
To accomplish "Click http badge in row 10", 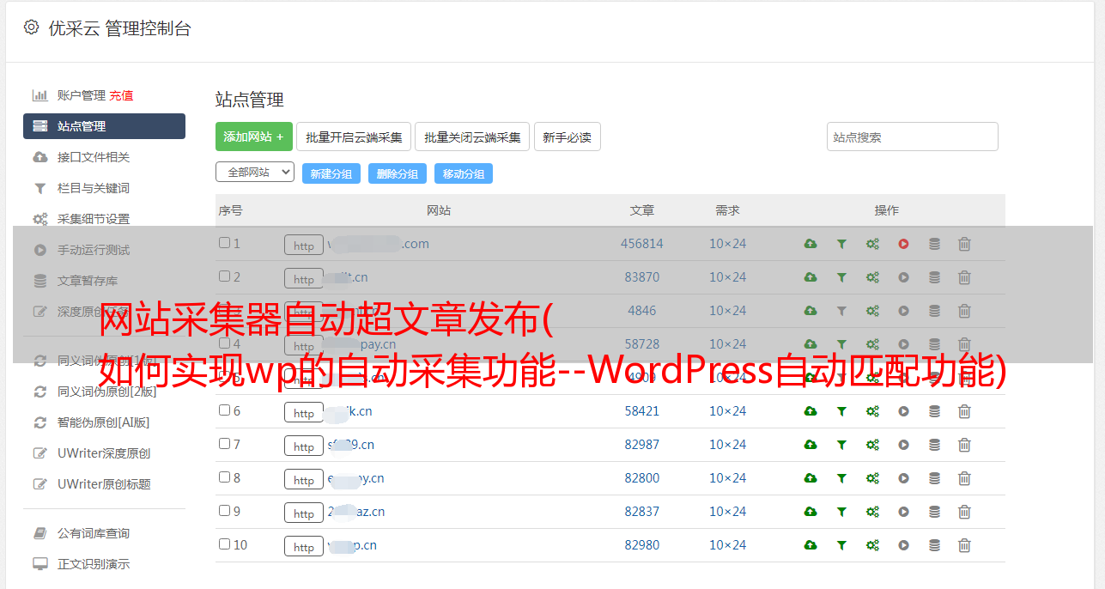I will tap(304, 546).
